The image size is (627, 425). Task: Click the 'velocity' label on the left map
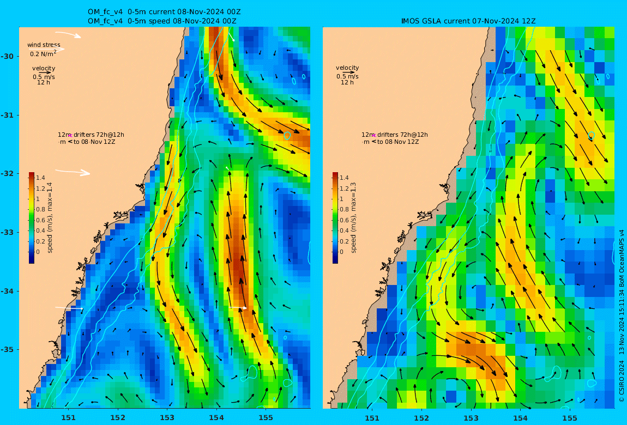coord(44,68)
